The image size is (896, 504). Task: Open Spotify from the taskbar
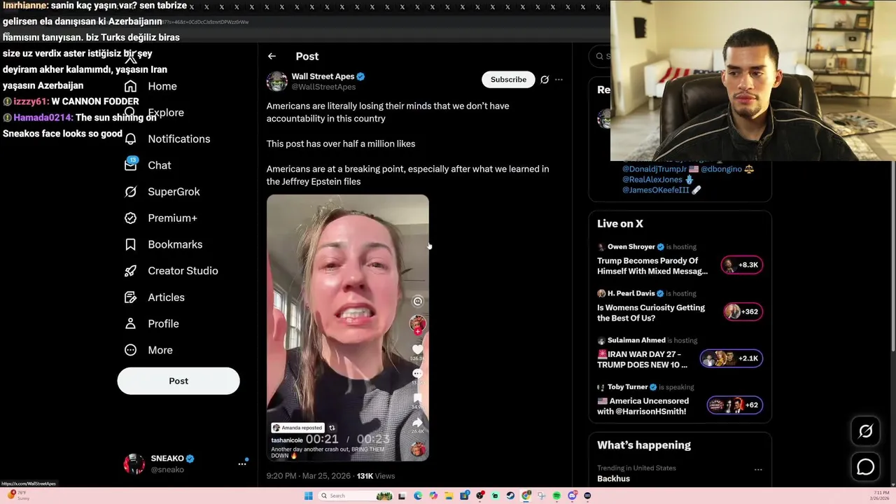pyautogui.click(x=556, y=496)
